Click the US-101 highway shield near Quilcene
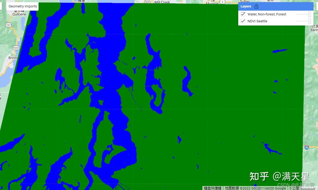318x190 pixels. coord(8,25)
